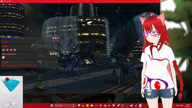Click ALIEMZ51 name above the emote row
The width and height of the screenshot is (192, 108).
coord(5,46)
